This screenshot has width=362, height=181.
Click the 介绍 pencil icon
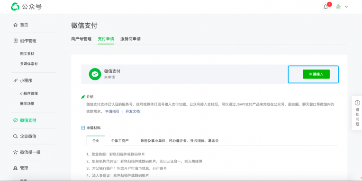click(83, 97)
